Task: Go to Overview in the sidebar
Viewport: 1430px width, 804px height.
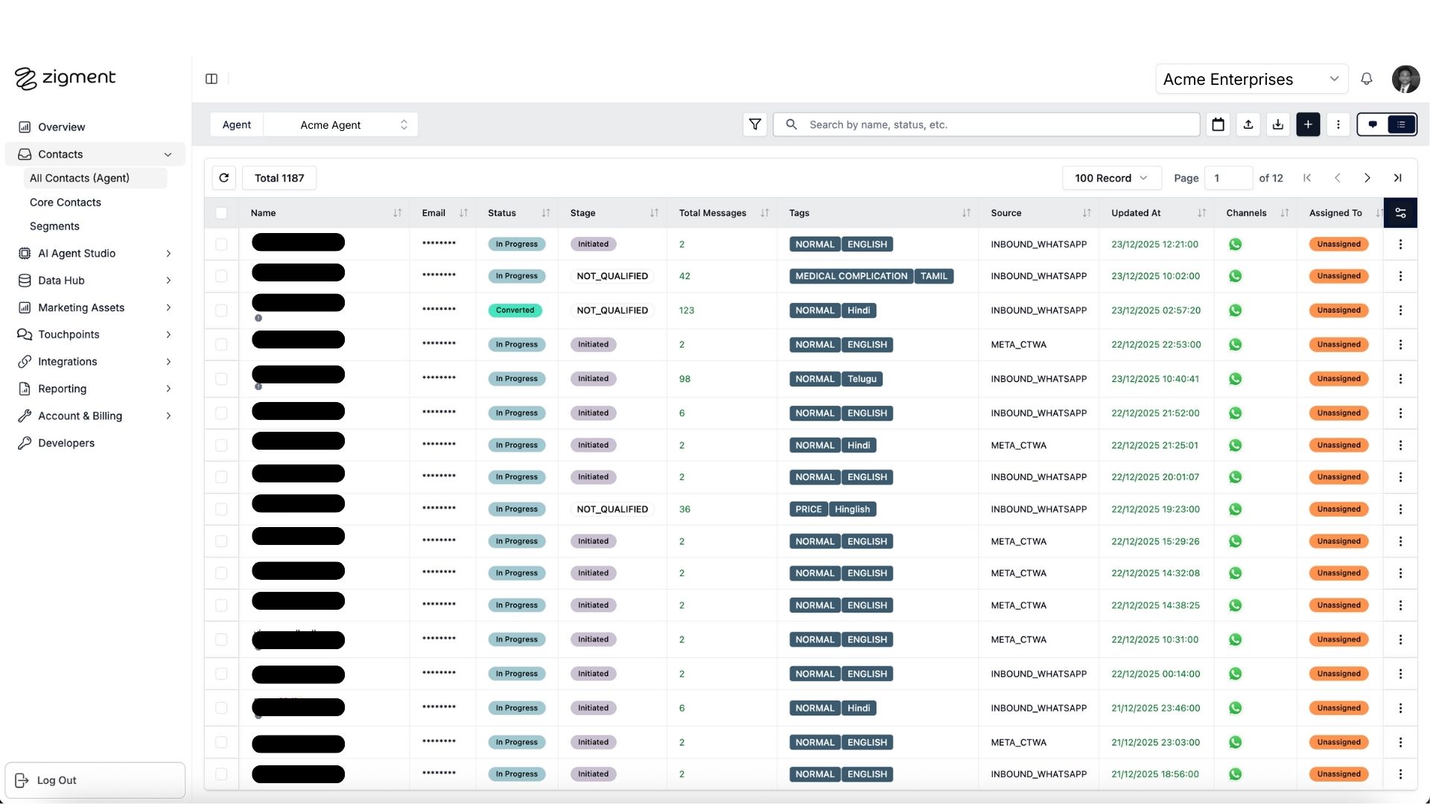Action: [61, 127]
